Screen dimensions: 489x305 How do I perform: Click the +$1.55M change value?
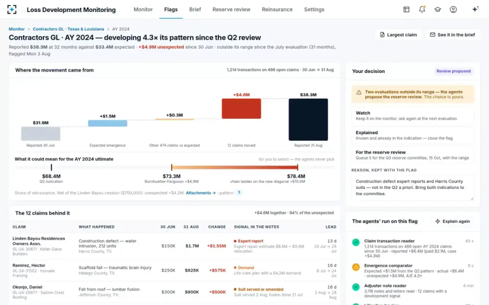point(216,246)
